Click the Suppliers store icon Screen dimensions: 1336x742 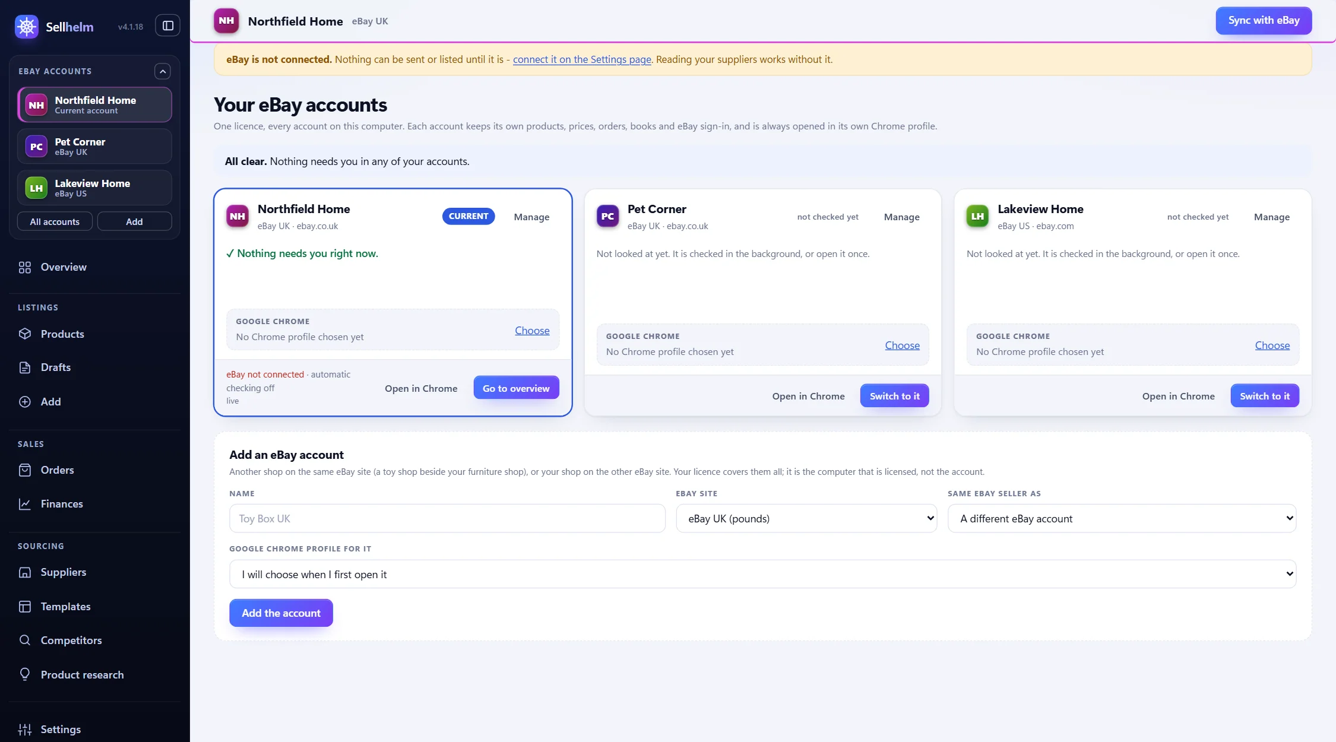click(25, 572)
